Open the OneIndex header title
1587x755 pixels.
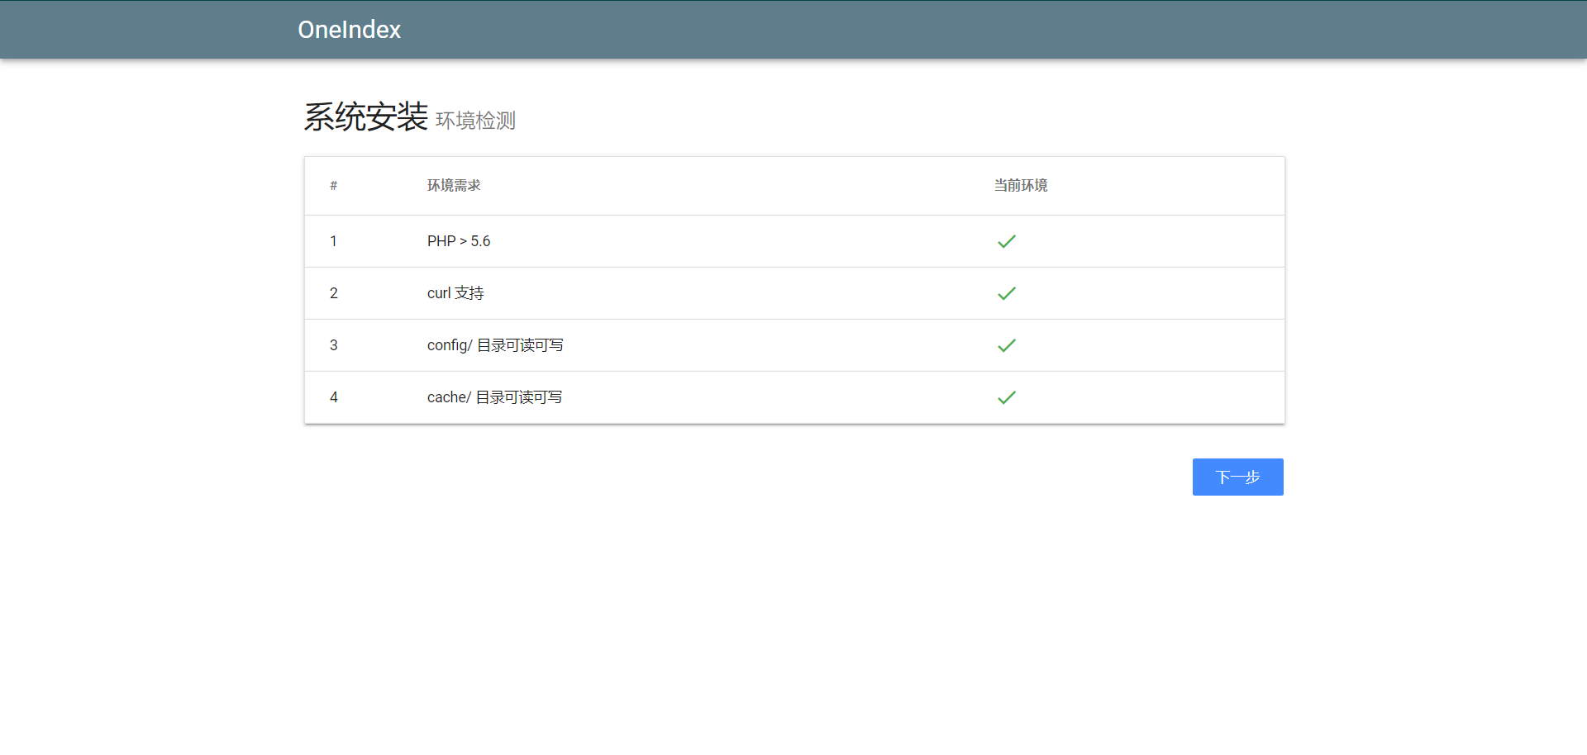[349, 30]
